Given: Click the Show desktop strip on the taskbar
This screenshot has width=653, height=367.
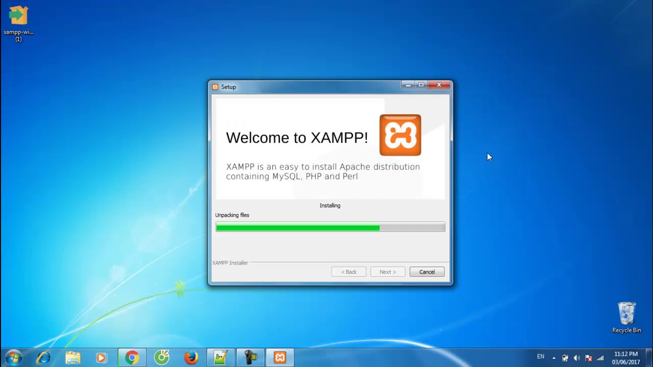Looking at the screenshot, I should point(649,358).
